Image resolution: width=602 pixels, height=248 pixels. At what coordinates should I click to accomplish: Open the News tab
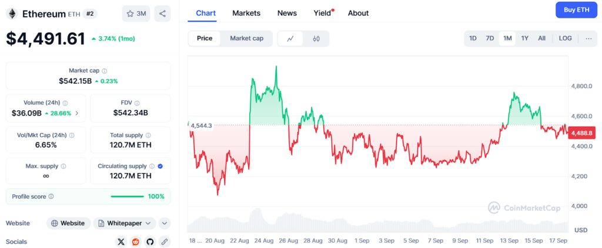(x=287, y=13)
